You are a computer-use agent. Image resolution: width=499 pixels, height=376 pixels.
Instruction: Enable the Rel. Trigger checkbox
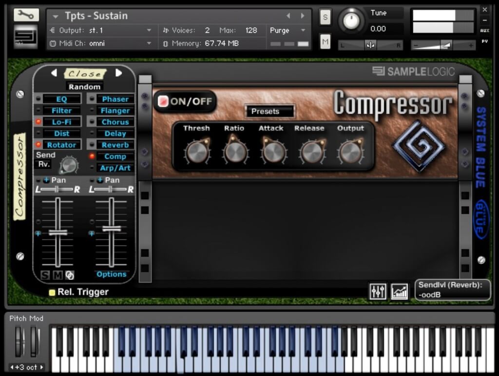click(x=52, y=292)
